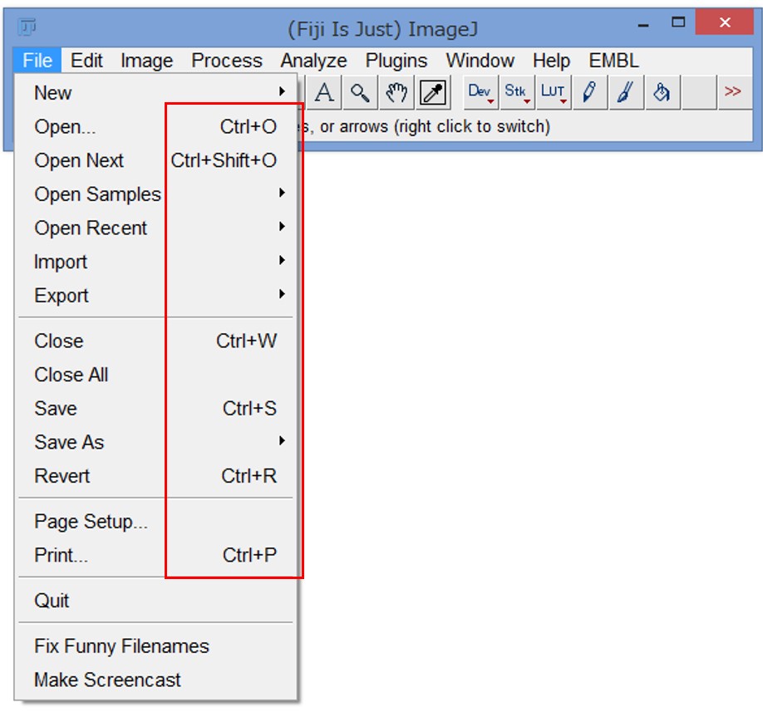Expand the Export submenu
763x712 pixels.
[x=155, y=295]
